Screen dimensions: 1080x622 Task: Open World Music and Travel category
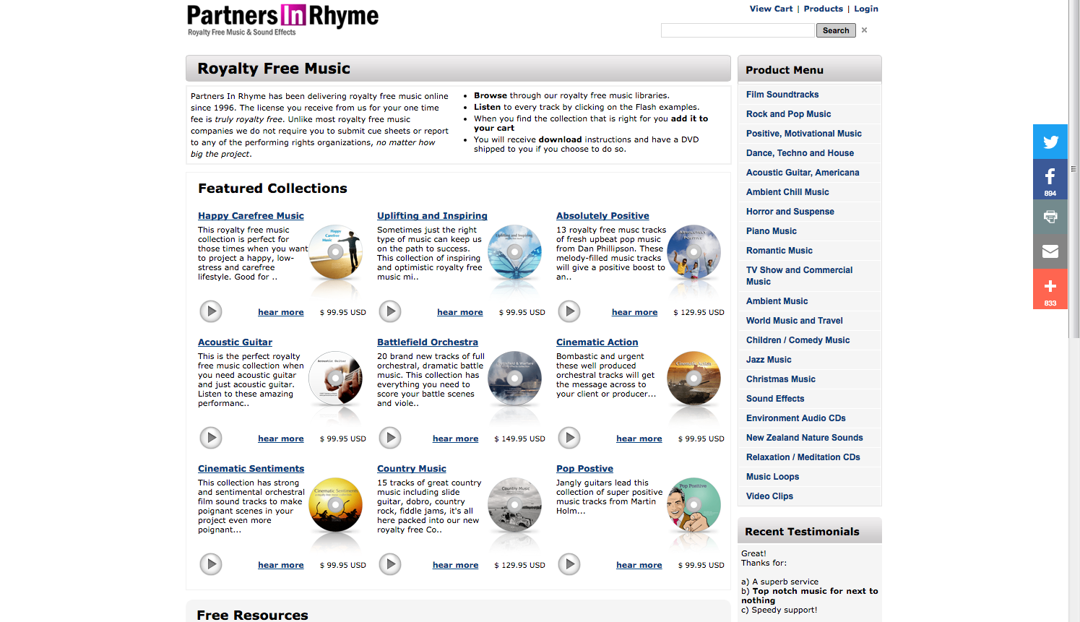point(795,321)
